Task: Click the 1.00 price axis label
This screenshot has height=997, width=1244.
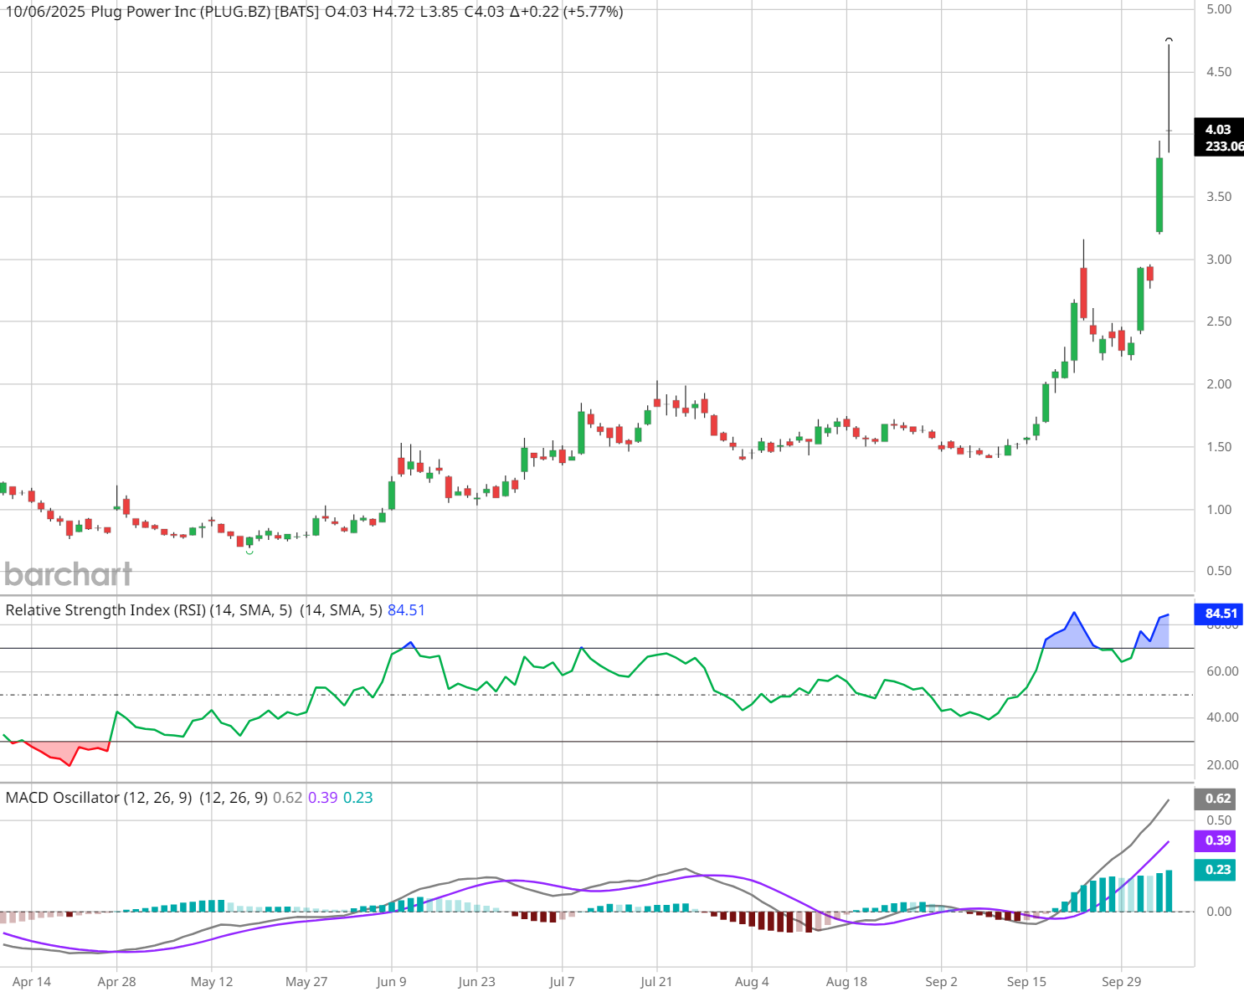Action: pyautogui.click(x=1219, y=510)
